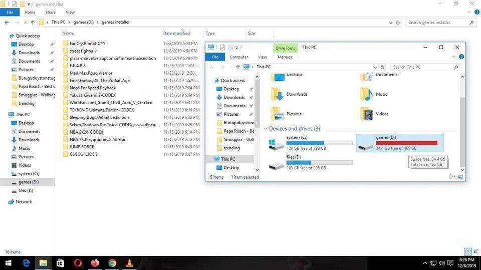
Task: Sort by the Size column header
Action: point(251,34)
